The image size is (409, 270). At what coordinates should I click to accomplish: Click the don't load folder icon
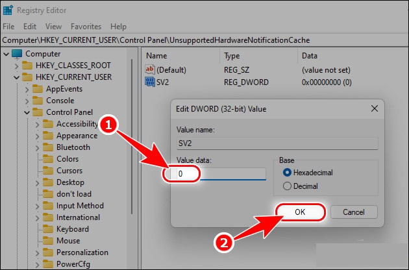tap(48, 194)
